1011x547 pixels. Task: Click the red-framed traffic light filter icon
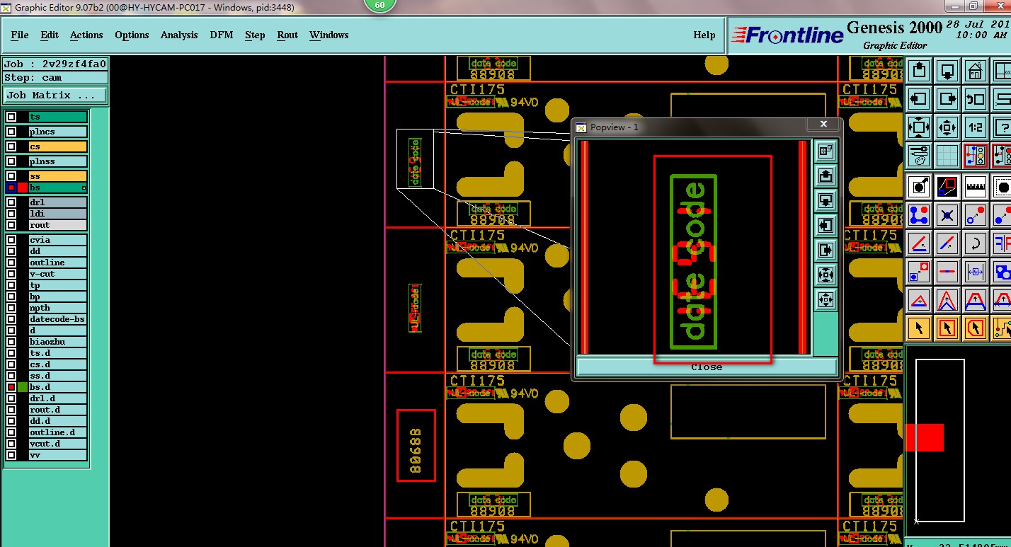pyautogui.click(x=976, y=156)
